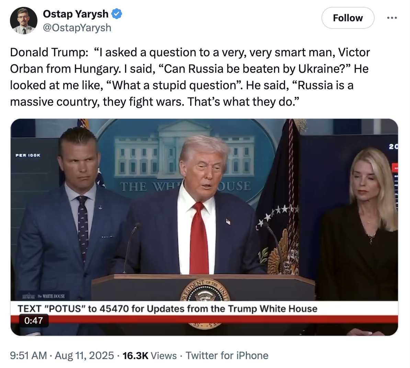The width and height of the screenshot is (410, 368).
Task: Click the blue verified badge
Action: tap(117, 14)
